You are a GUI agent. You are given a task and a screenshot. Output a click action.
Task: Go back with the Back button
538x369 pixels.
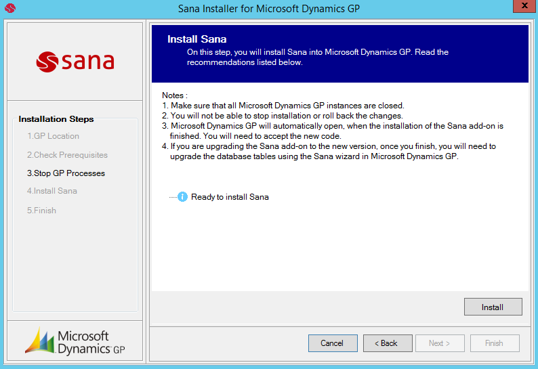click(x=388, y=343)
